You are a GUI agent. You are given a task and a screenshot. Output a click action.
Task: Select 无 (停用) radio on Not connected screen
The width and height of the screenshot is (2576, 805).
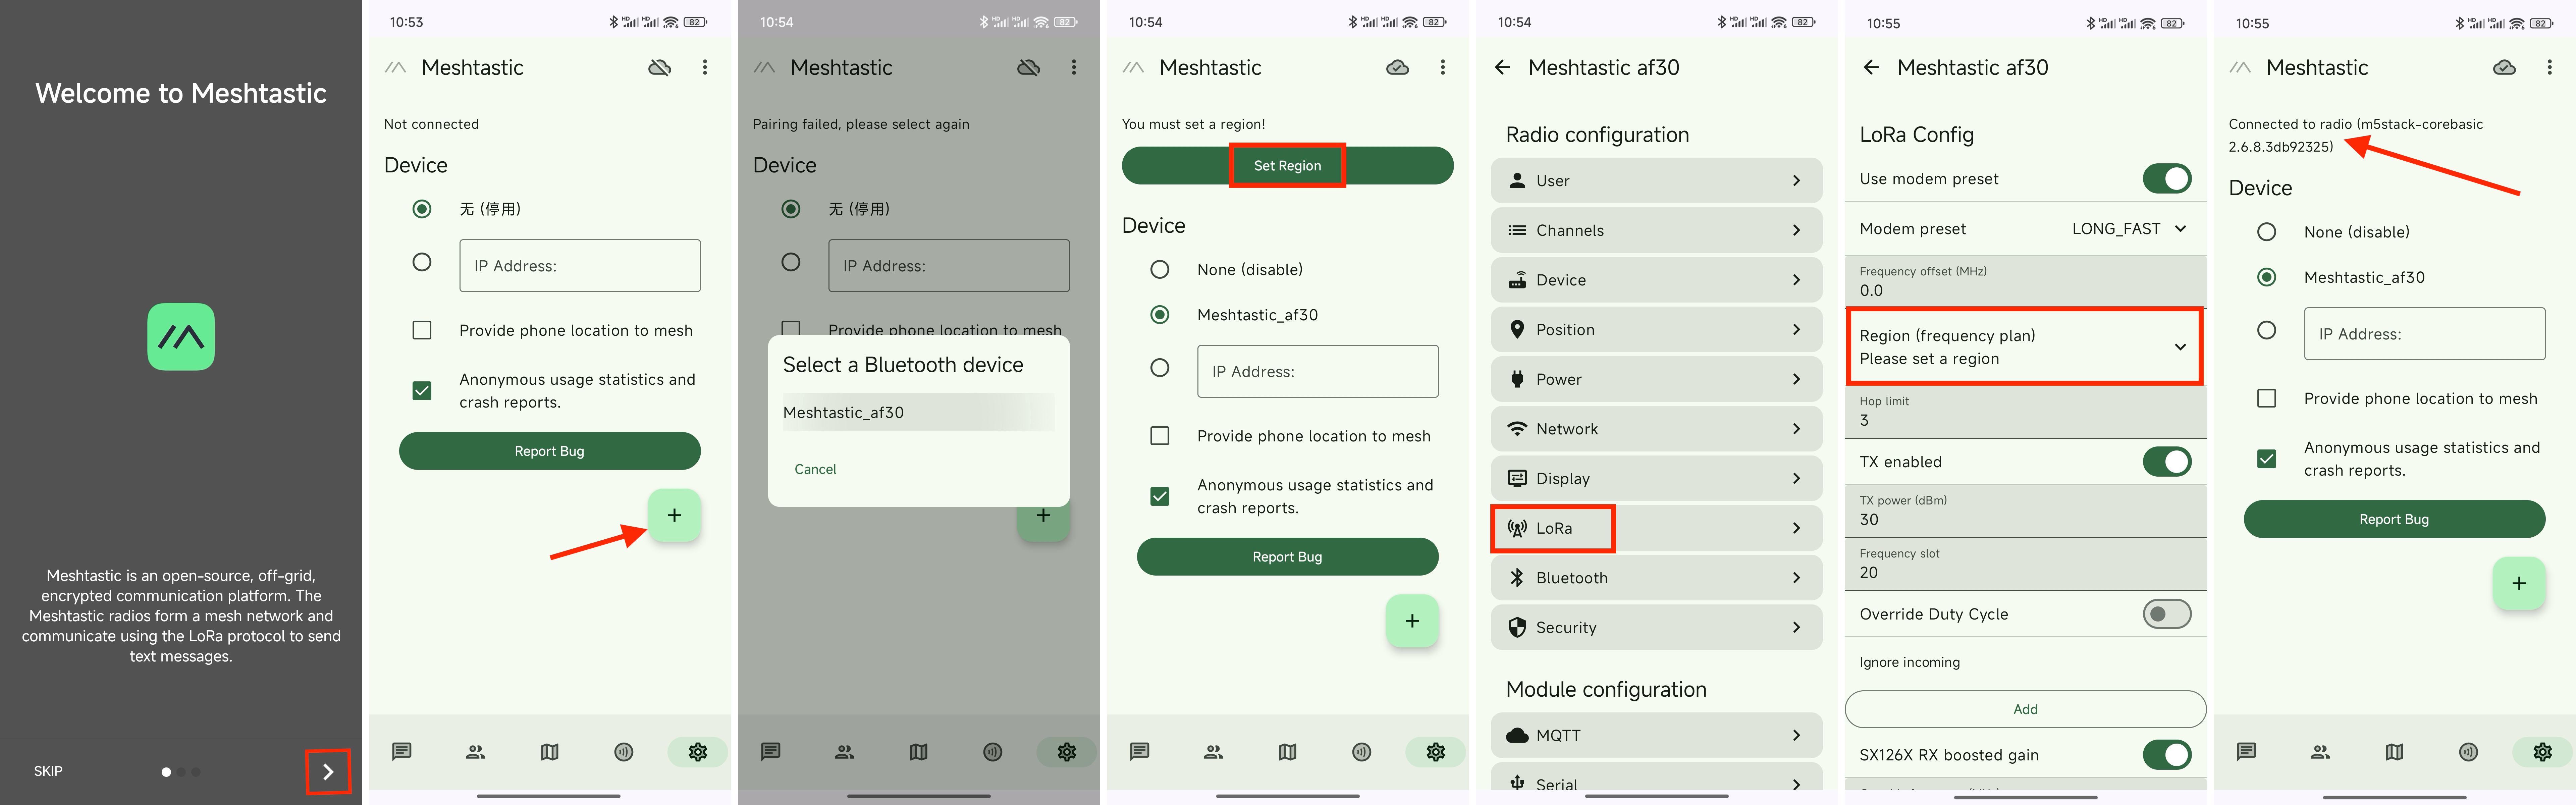tap(422, 209)
